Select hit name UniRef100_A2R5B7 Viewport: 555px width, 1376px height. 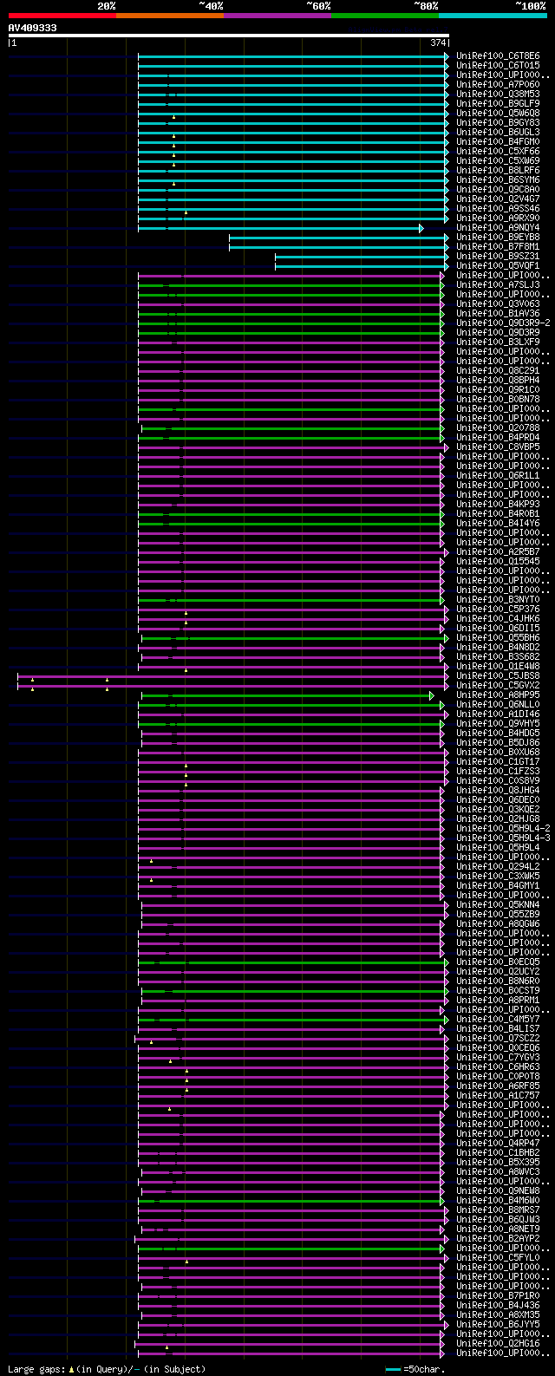tap(498, 552)
